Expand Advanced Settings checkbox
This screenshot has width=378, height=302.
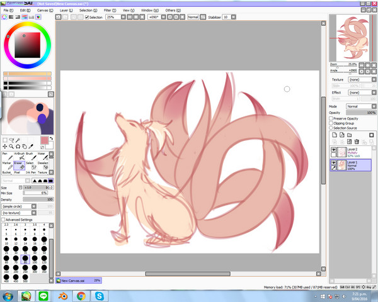coord(4,219)
